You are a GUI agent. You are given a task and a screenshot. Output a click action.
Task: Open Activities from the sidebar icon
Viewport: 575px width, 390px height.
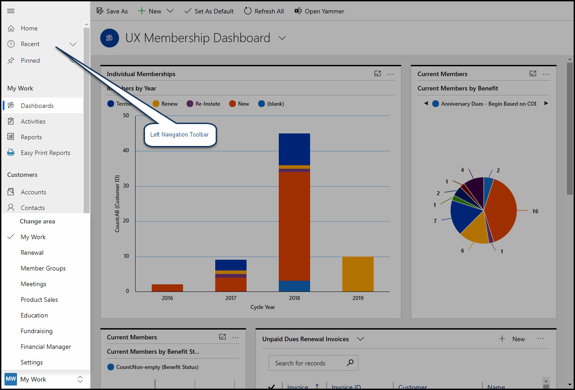10,121
